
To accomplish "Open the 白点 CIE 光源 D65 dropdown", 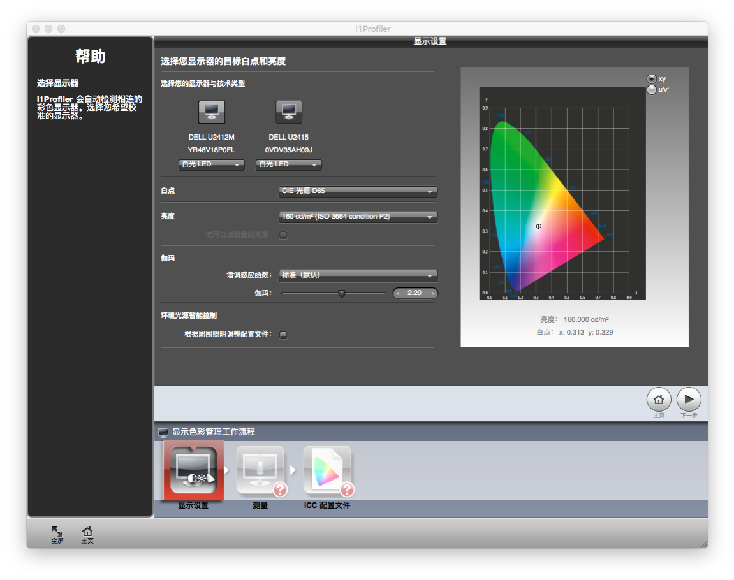I will (357, 191).
